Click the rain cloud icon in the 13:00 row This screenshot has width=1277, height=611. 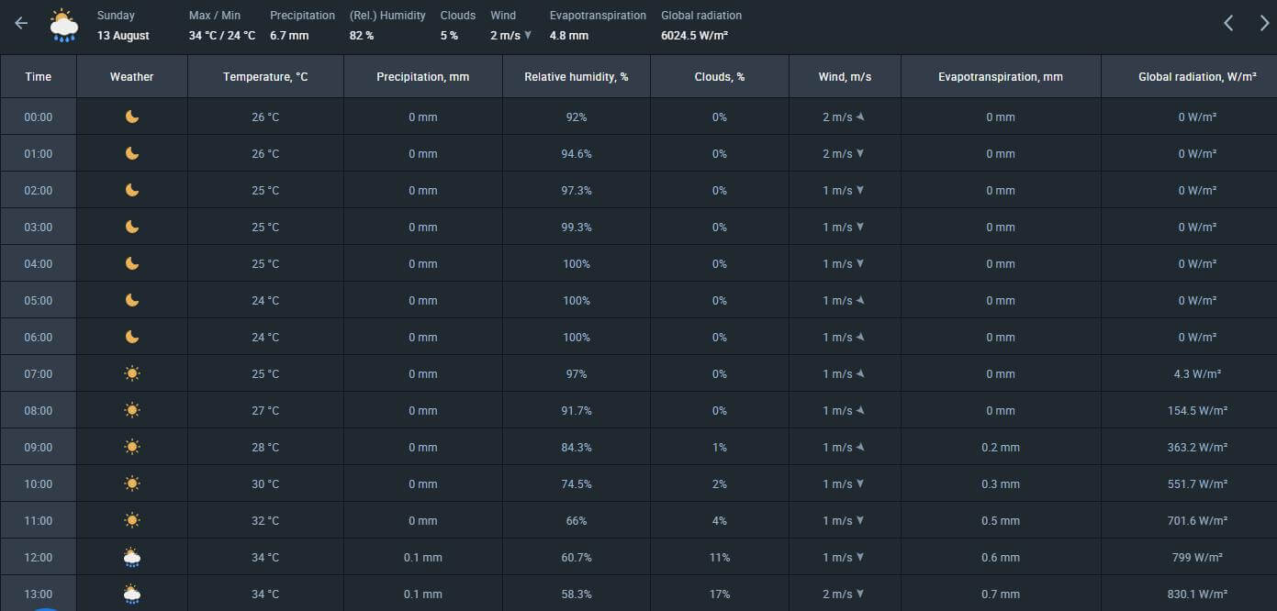pyautogui.click(x=132, y=594)
